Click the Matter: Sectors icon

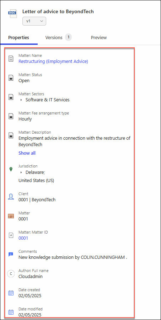pyautogui.click(x=11, y=97)
